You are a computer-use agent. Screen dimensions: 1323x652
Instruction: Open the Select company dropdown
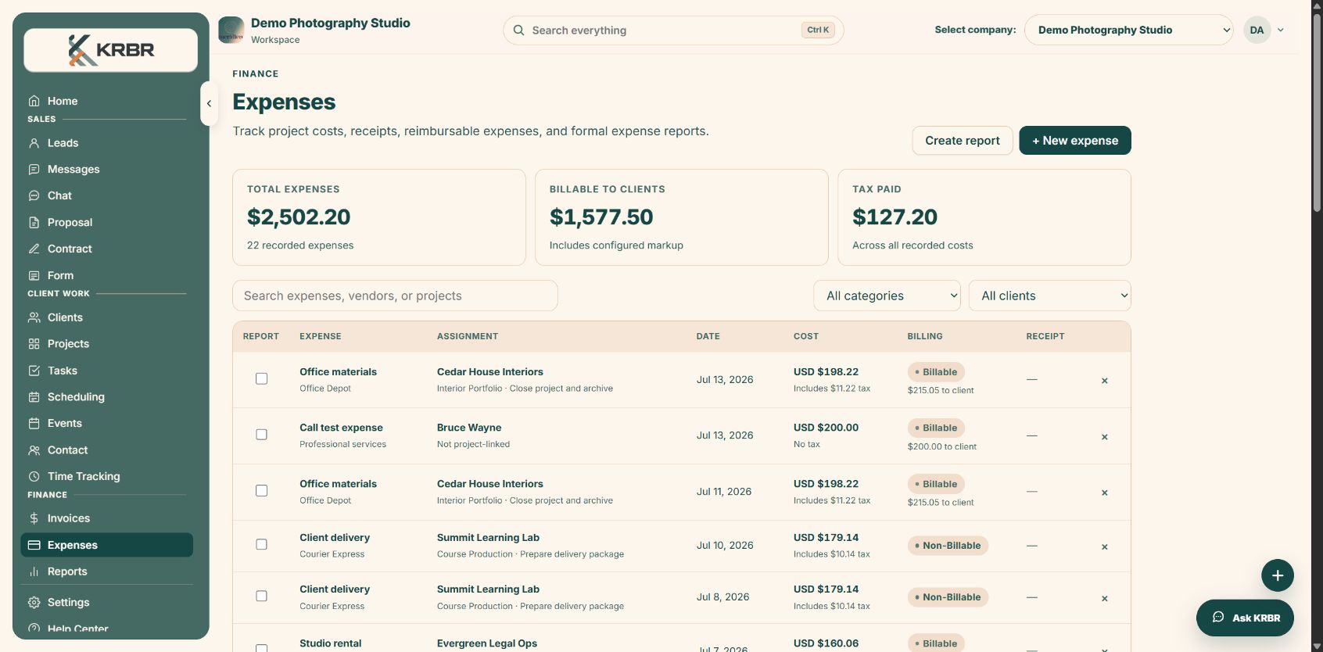(1129, 30)
